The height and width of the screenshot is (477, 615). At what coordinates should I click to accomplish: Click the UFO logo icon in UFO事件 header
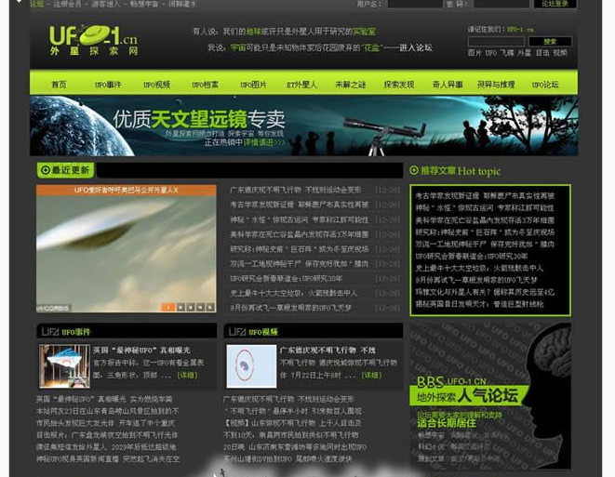point(49,332)
